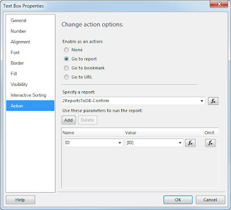Close the Text Box Properties window

click(x=219, y=4)
